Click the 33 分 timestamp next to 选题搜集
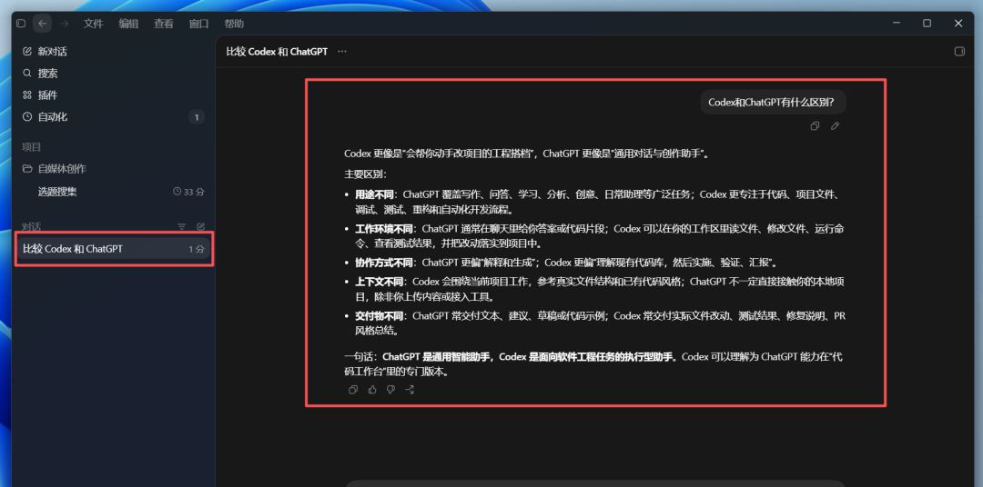The height and width of the screenshot is (487, 983). click(188, 192)
